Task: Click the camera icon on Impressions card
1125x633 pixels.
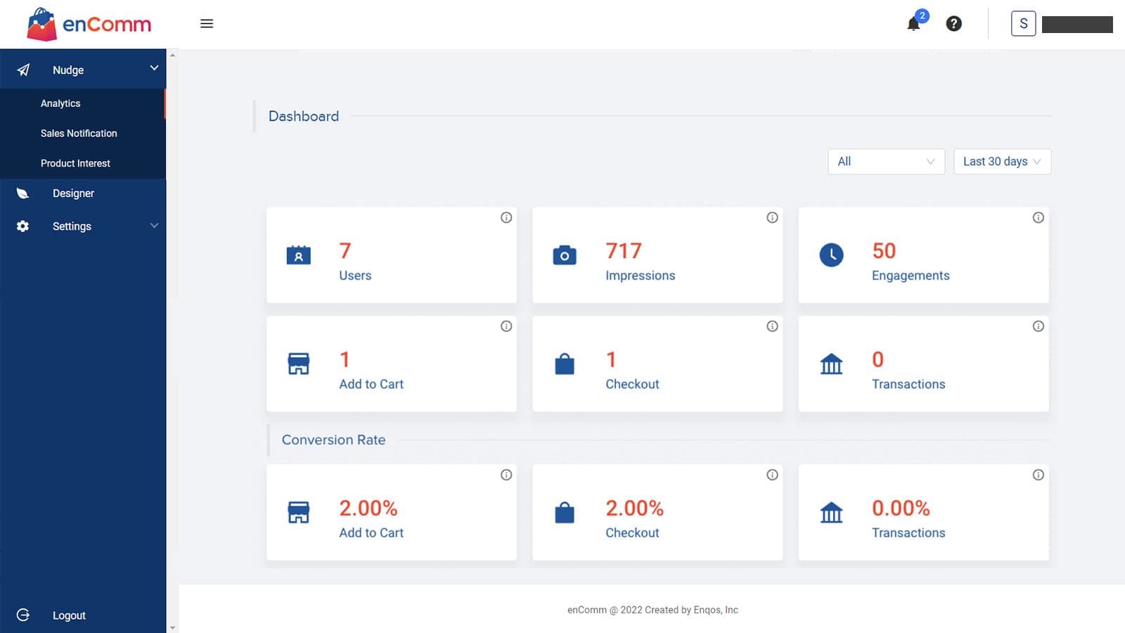Action: tap(565, 255)
